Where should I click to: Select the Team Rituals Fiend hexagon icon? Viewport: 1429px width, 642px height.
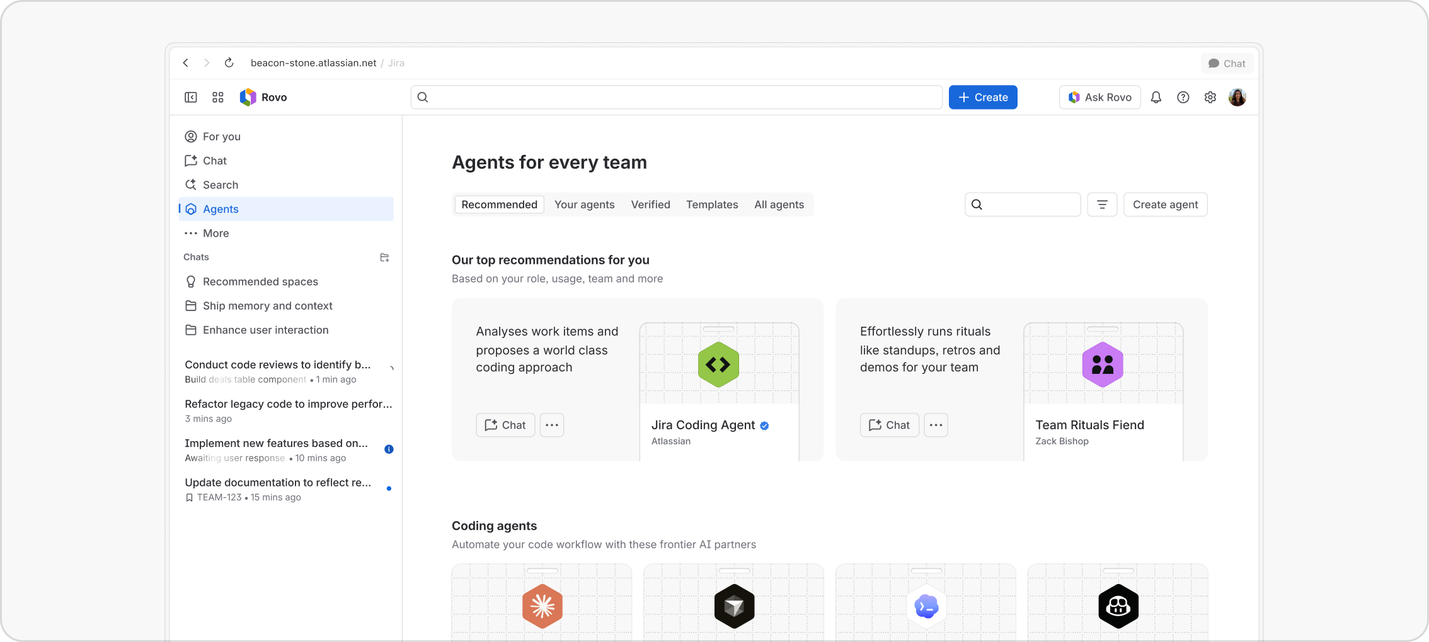coord(1103,364)
